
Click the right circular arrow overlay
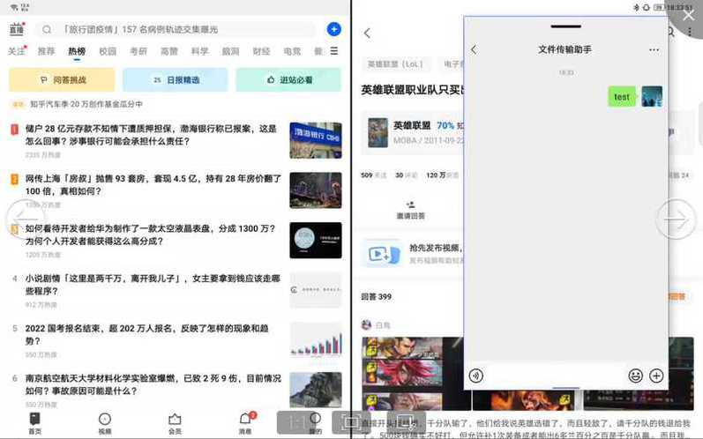tap(676, 219)
